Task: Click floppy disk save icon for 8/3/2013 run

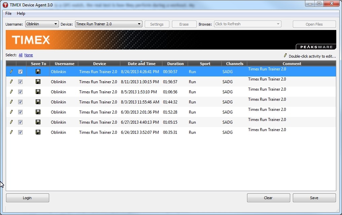Action: tap(38, 102)
